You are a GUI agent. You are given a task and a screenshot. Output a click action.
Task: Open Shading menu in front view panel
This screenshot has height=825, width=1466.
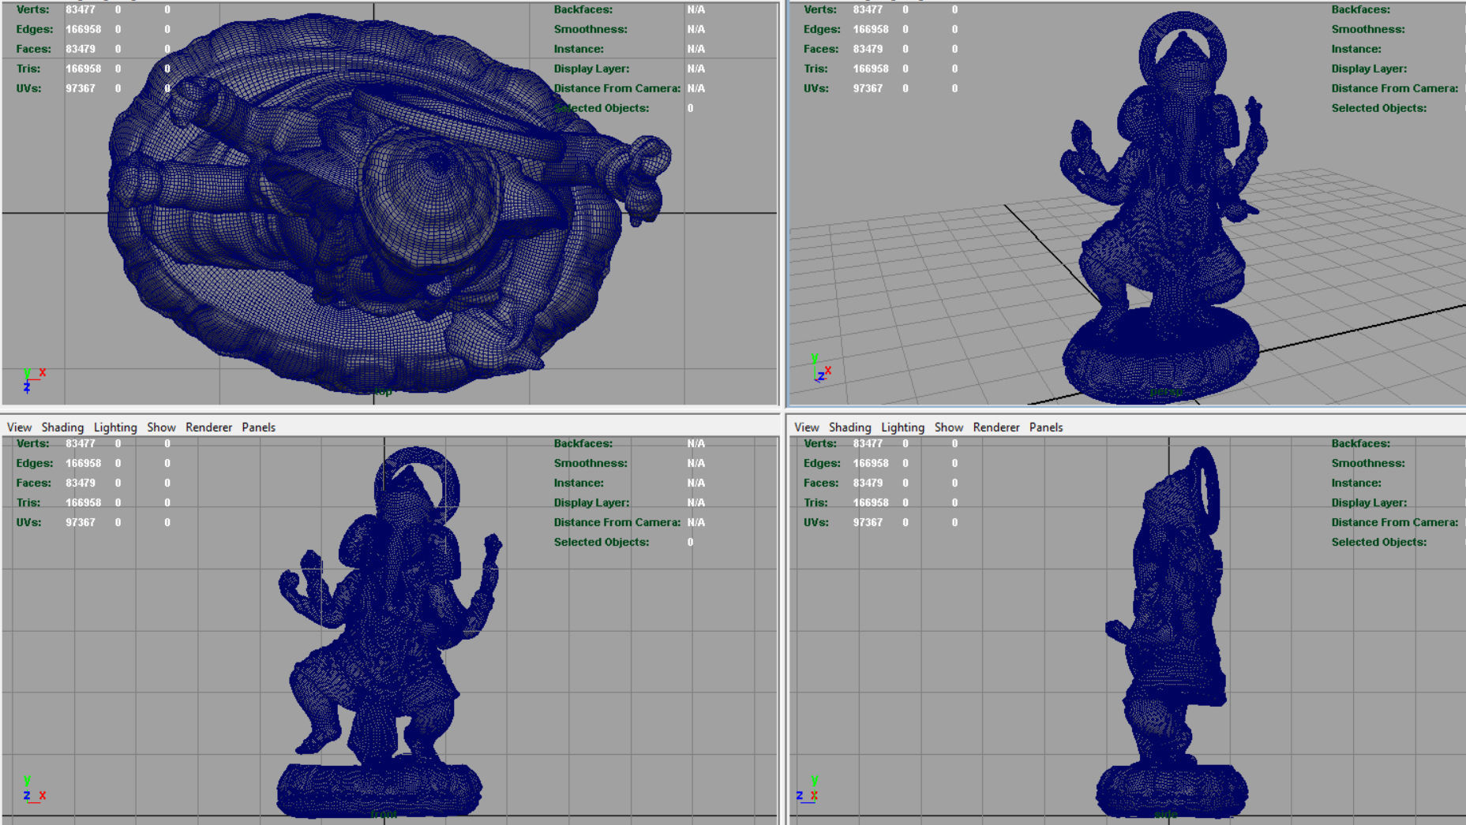(x=62, y=427)
